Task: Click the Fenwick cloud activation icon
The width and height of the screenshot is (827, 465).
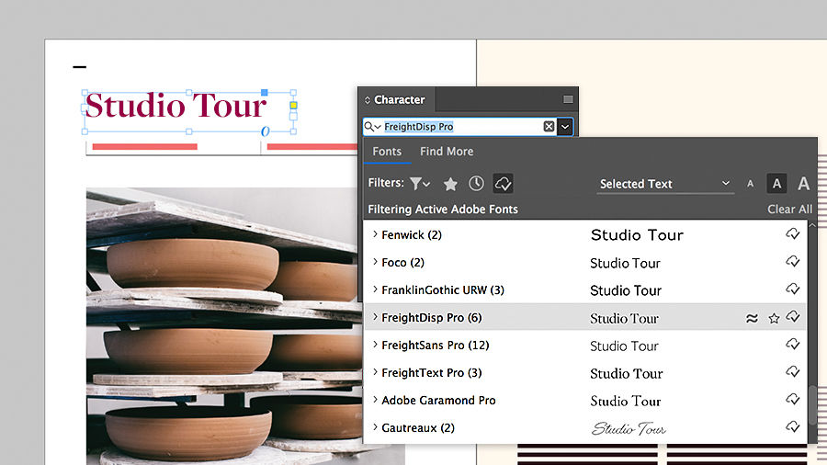Action: click(793, 234)
